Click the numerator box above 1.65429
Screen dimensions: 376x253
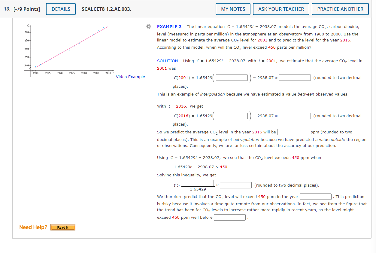coord(198,183)
